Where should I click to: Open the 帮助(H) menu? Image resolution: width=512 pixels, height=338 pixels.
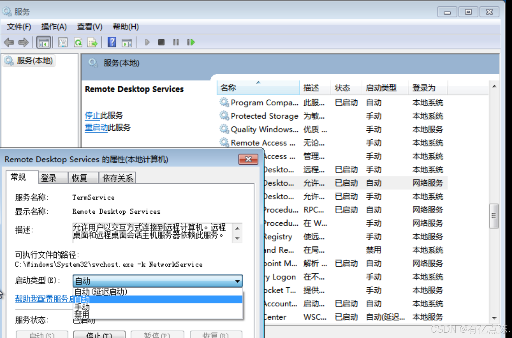(x=126, y=27)
